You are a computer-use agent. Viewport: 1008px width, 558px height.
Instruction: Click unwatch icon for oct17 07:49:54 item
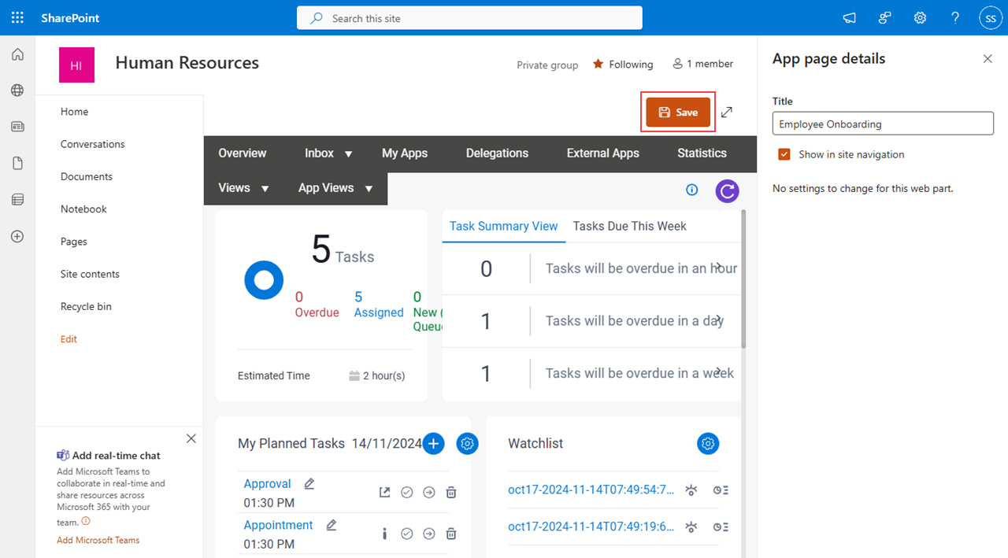point(691,490)
